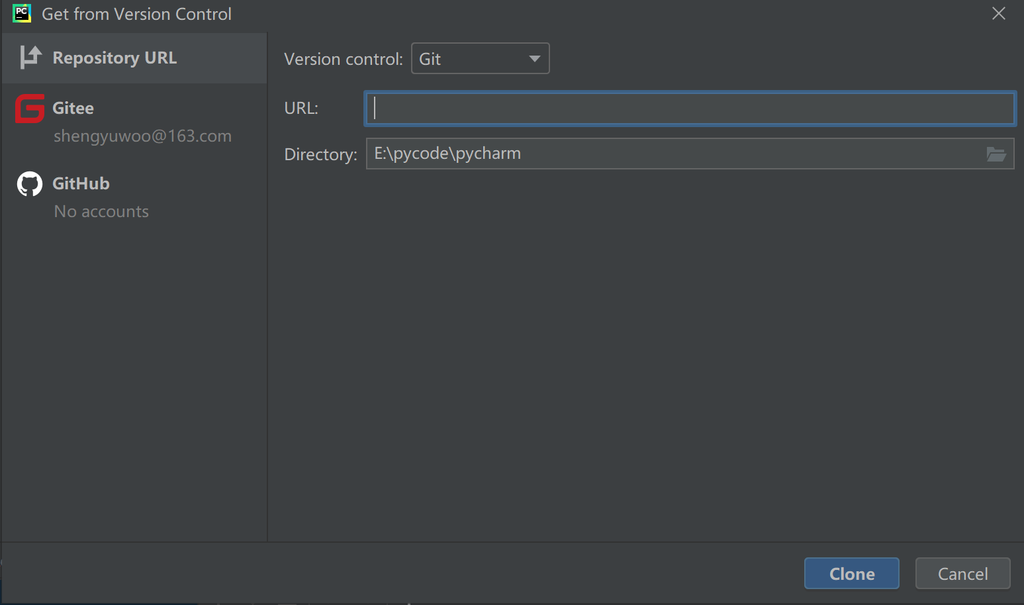Click the Cancel button
The width and height of the screenshot is (1024, 605).
[962, 573]
